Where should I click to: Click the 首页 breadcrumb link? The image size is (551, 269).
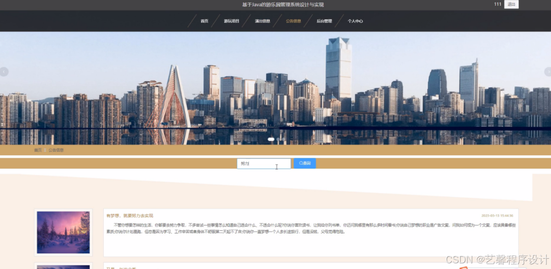pos(38,150)
